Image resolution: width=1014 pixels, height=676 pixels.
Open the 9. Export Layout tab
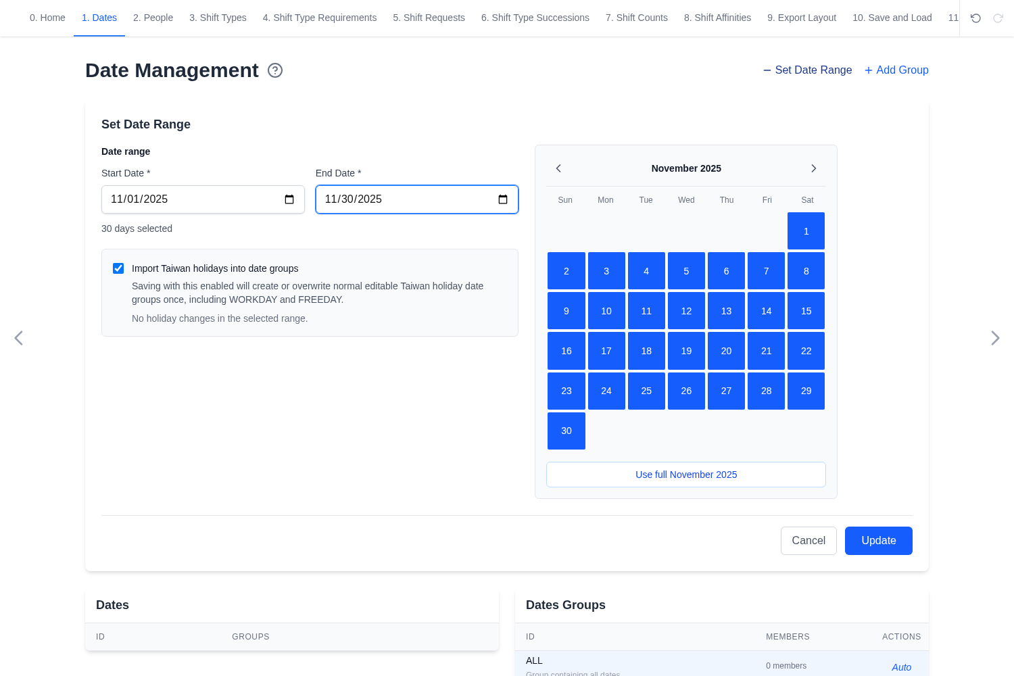pyautogui.click(x=802, y=18)
